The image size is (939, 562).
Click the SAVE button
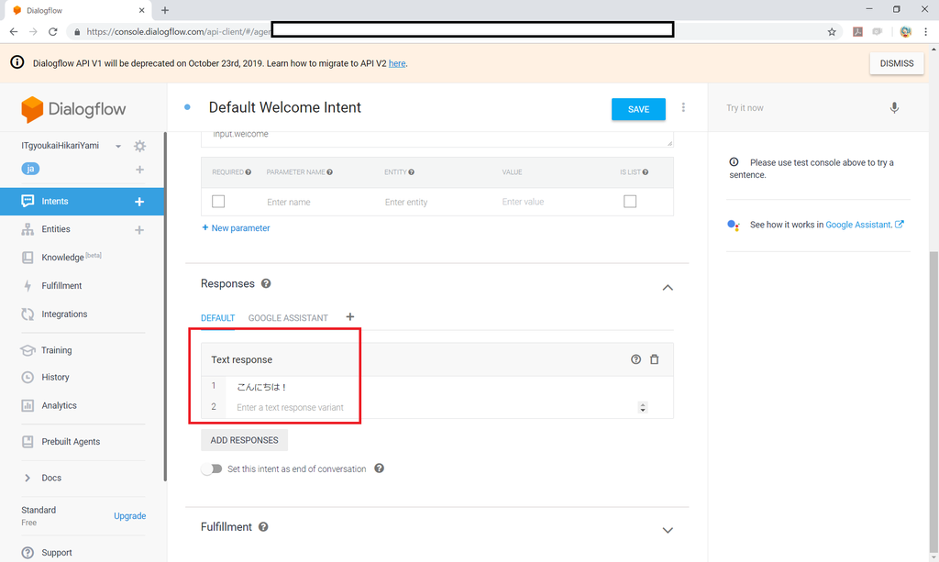coord(638,109)
